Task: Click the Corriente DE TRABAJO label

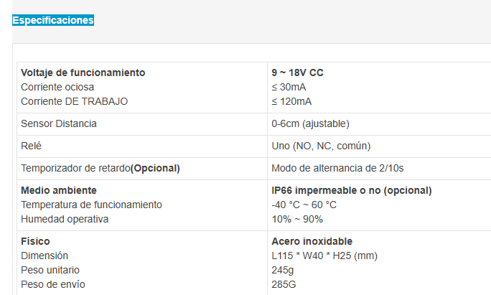Action: (74, 101)
